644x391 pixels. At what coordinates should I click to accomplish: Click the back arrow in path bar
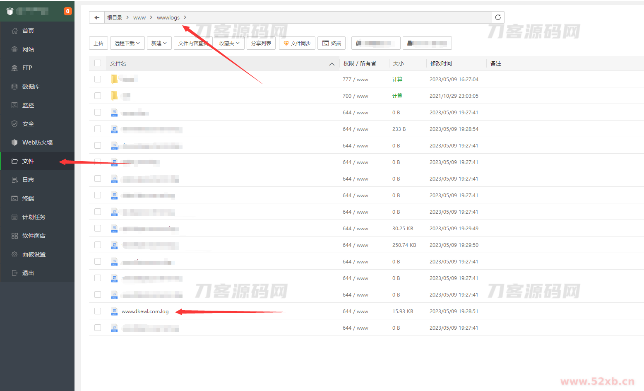coord(97,17)
